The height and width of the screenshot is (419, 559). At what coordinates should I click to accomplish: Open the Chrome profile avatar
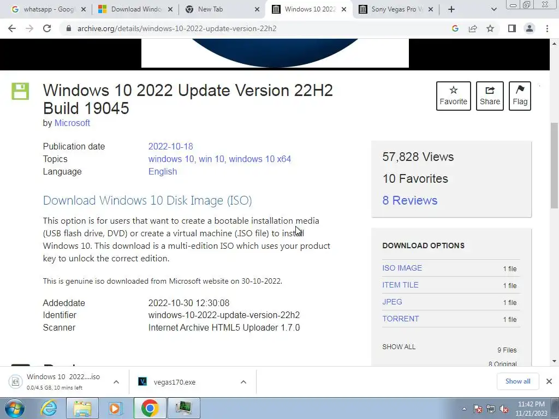pyautogui.click(x=530, y=28)
